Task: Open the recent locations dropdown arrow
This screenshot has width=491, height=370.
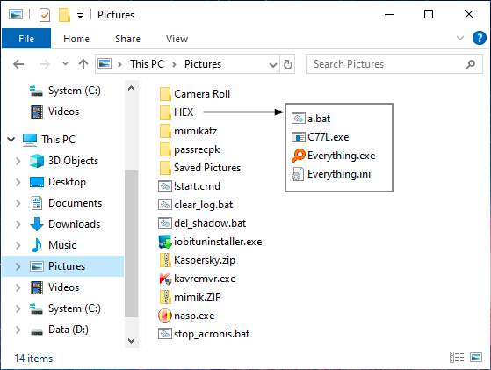Action: (65, 64)
